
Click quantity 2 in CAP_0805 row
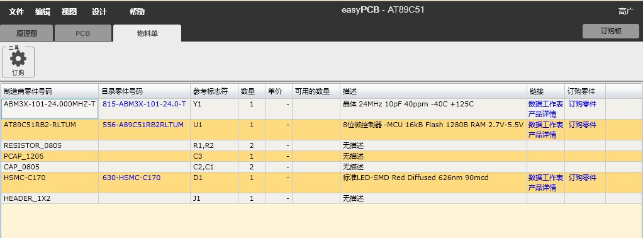(252, 167)
